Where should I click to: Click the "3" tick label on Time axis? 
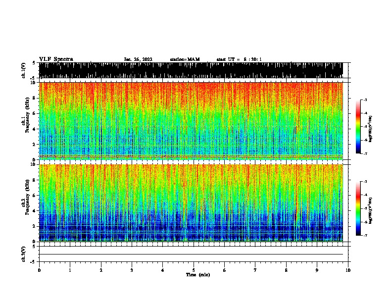pos(132,270)
